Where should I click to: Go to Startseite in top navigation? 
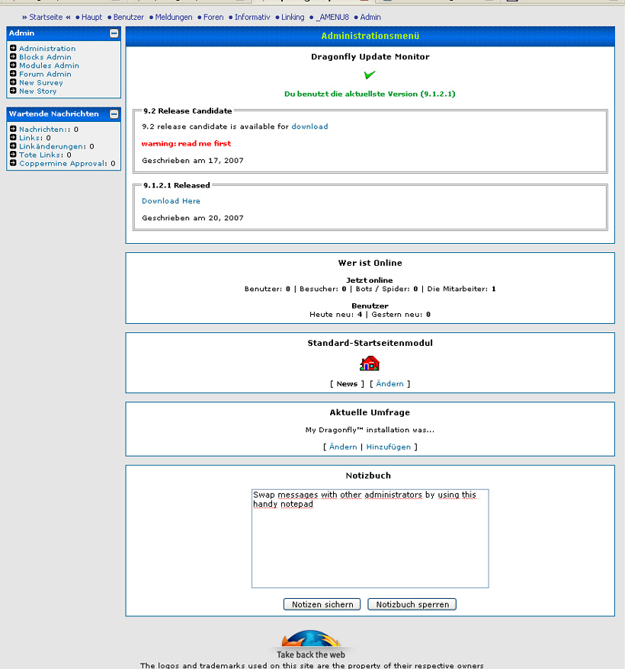46,17
